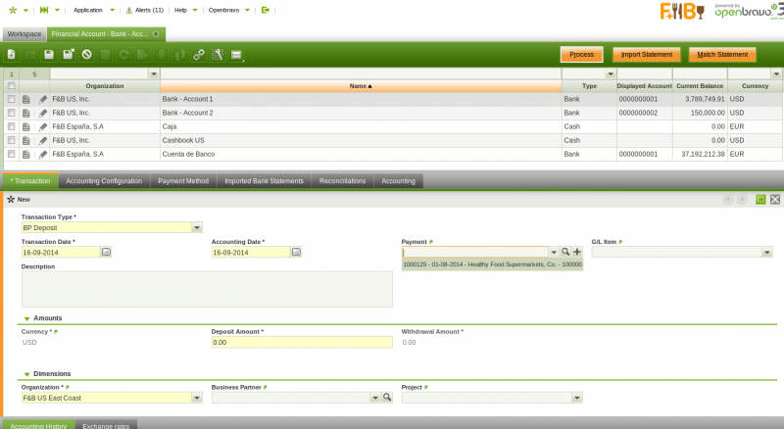Open the Organization dimension dropdown
Screen dimensions: 784x429
(x=197, y=398)
